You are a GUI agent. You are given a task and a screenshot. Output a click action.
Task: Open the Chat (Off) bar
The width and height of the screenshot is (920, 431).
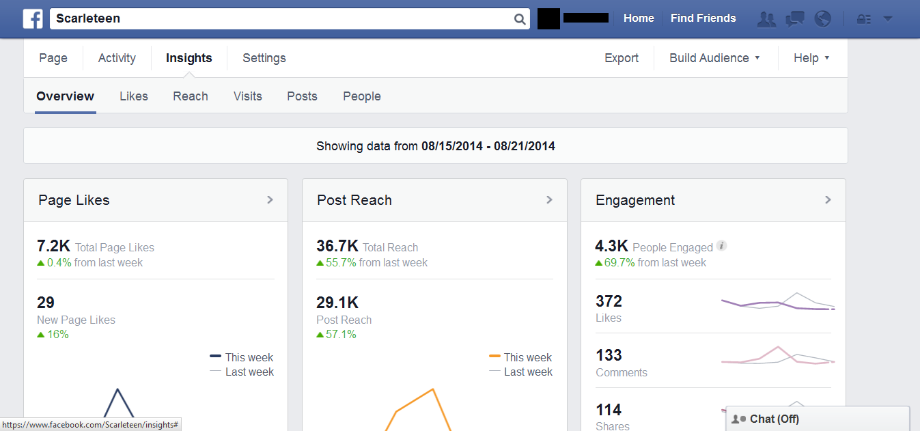click(x=818, y=419)
